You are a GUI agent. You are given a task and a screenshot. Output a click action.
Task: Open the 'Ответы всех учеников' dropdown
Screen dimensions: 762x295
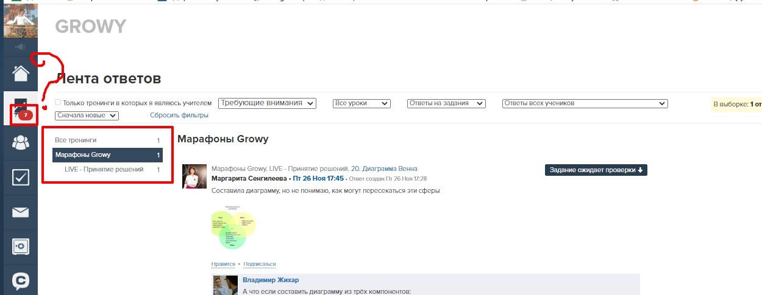[x=585, y=103]
